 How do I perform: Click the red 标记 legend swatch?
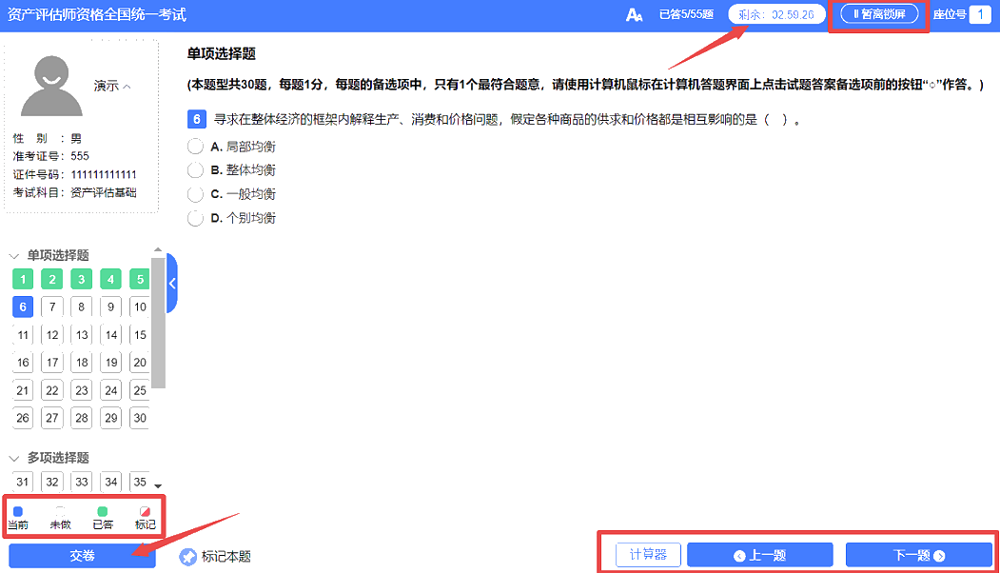[145, 511]
